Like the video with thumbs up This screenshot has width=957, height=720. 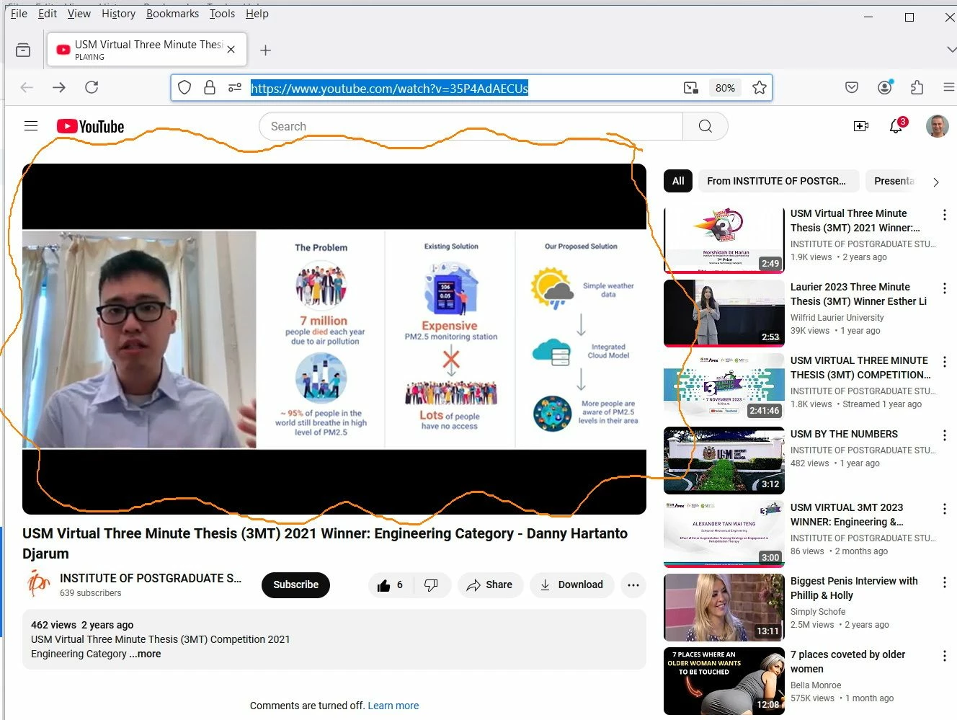point(391,585)
